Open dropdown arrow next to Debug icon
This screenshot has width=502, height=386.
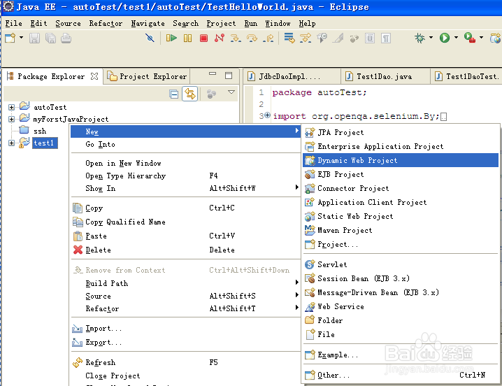(x=431, y=38)
